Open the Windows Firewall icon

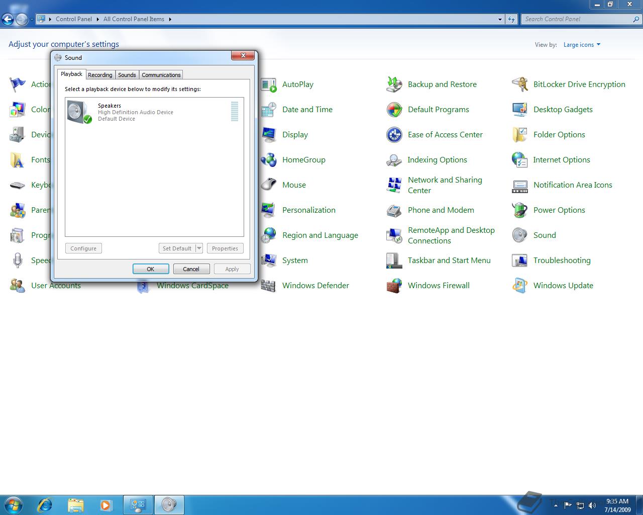tap(394, 286)
